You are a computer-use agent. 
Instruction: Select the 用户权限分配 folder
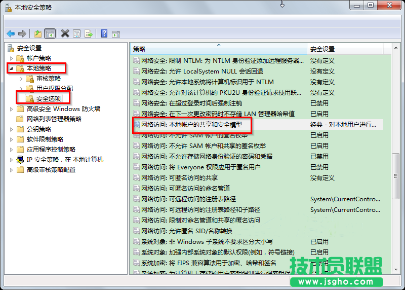55,89
